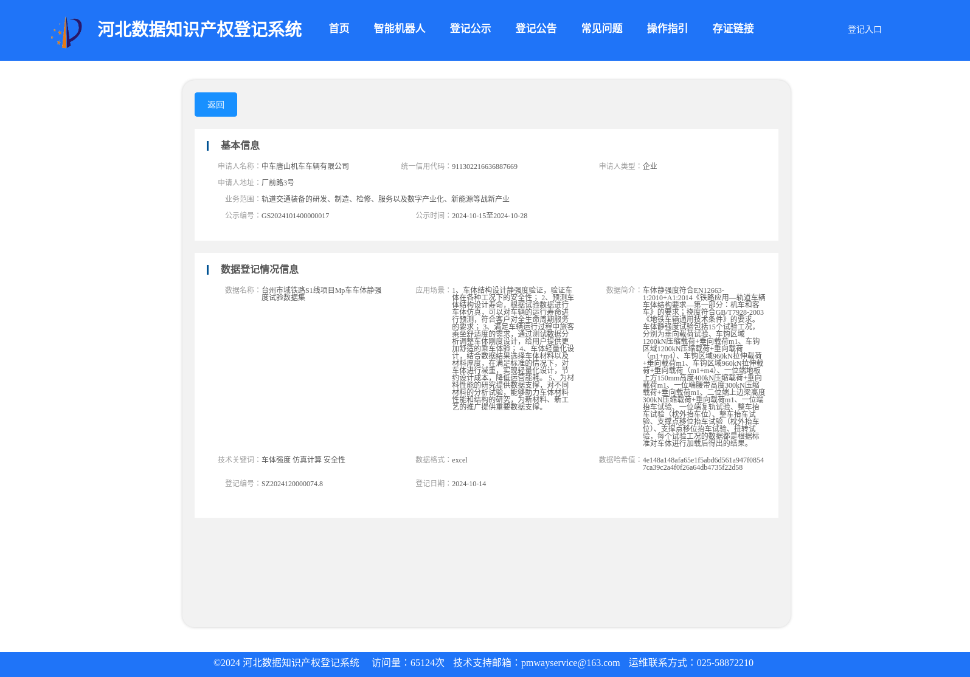Select notice number GS2024101400000017
Screen dimensions: 970x677
pyautogui.click(x=295, y=216)
